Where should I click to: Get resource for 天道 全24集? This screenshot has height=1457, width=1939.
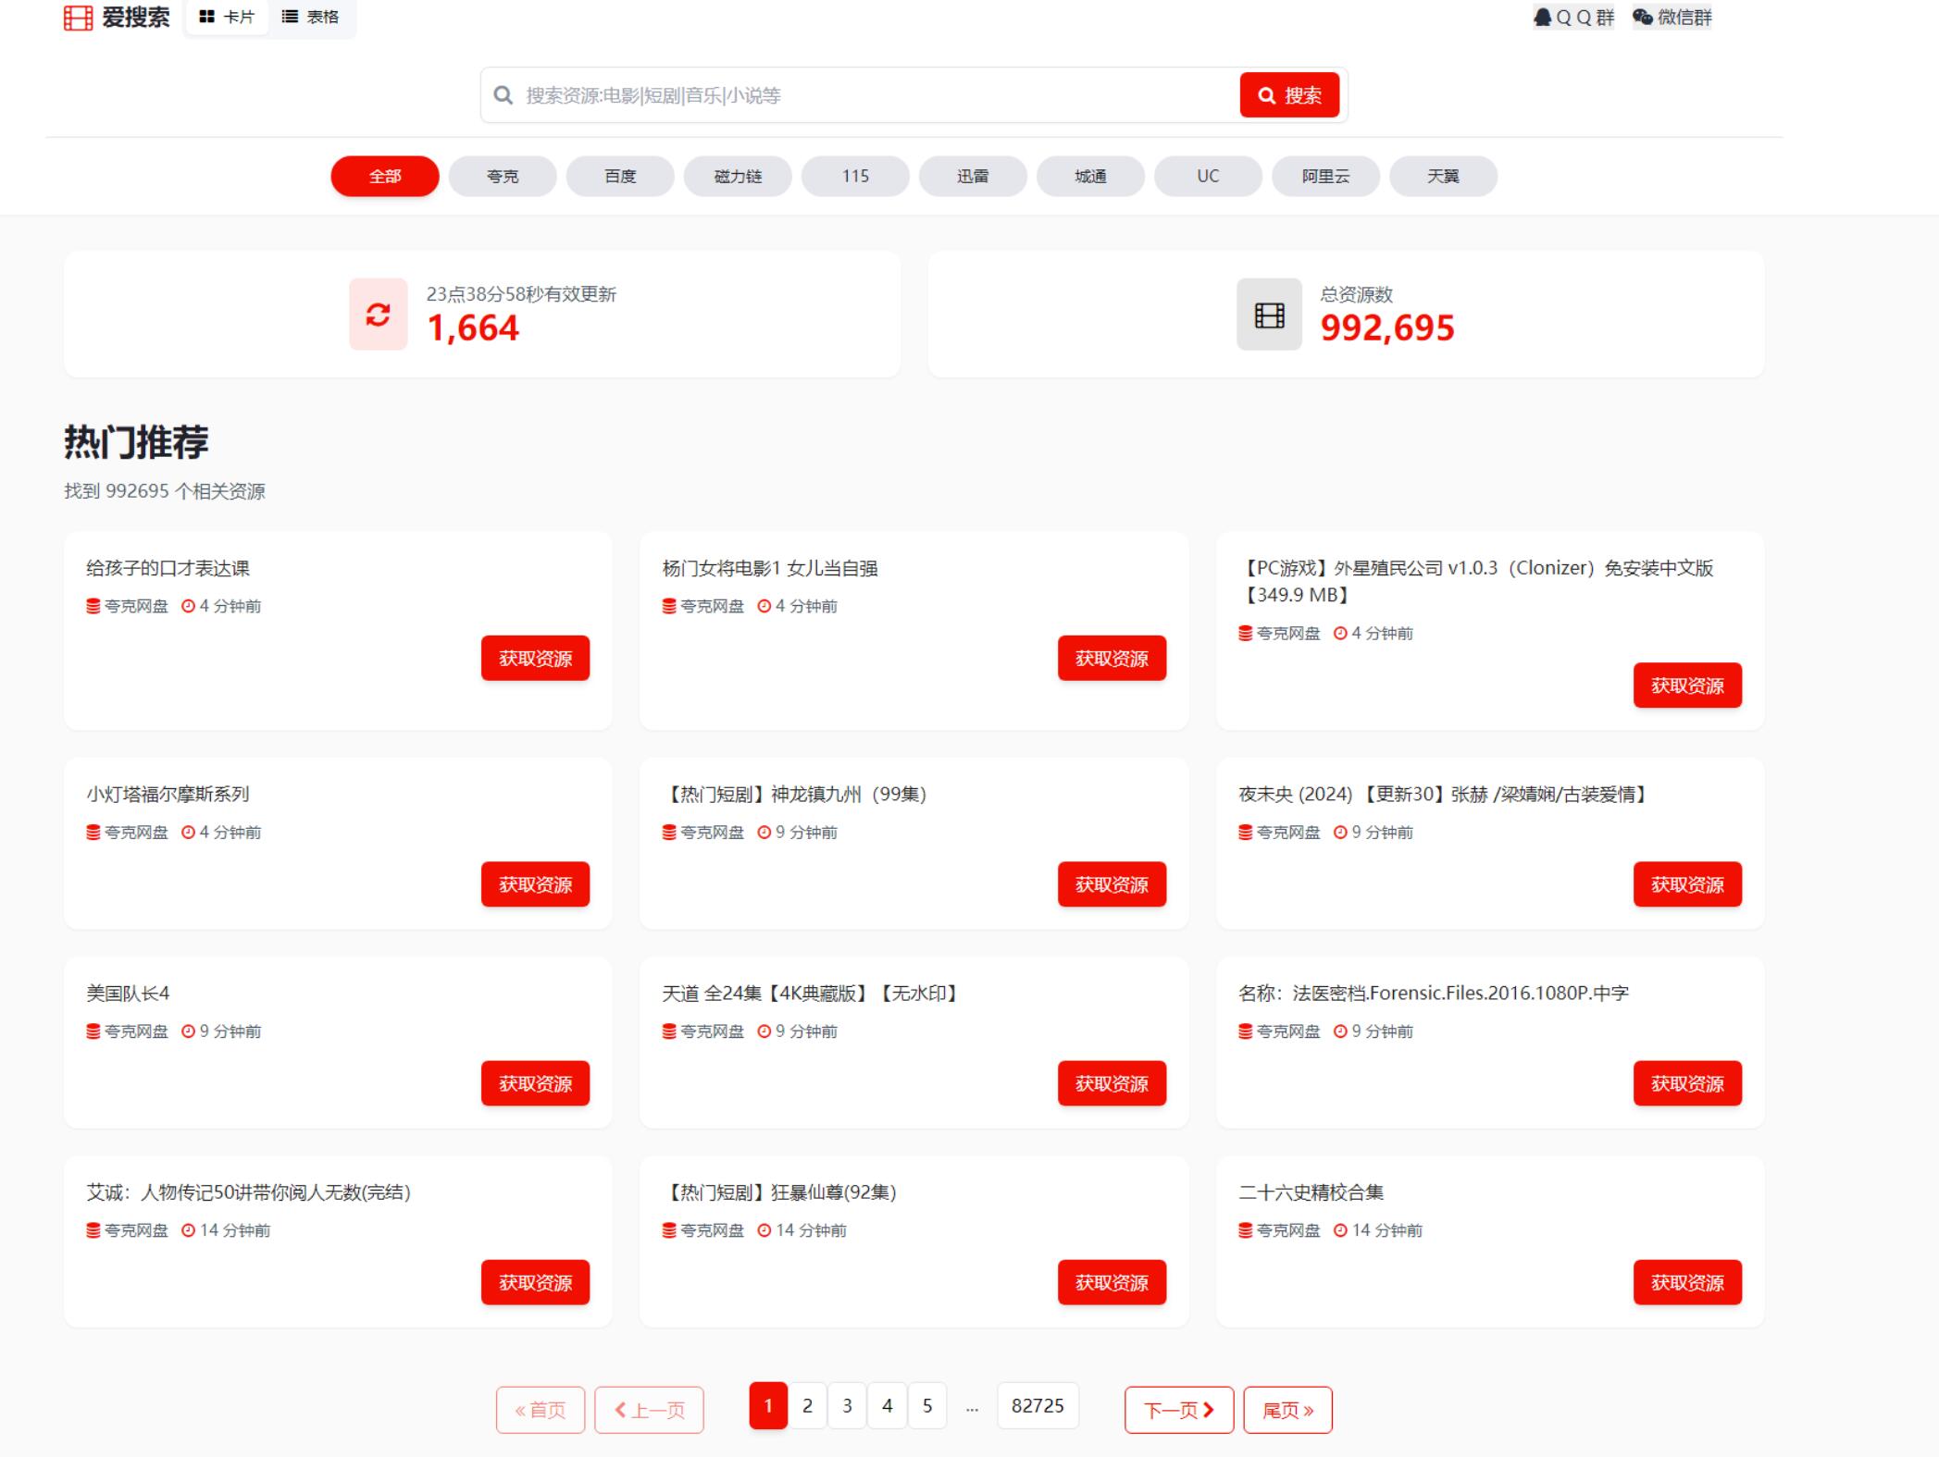(1112, 1082)
